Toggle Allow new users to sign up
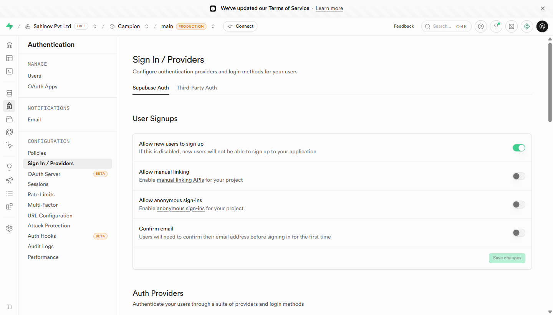553x315 pixels. point(519,148)
